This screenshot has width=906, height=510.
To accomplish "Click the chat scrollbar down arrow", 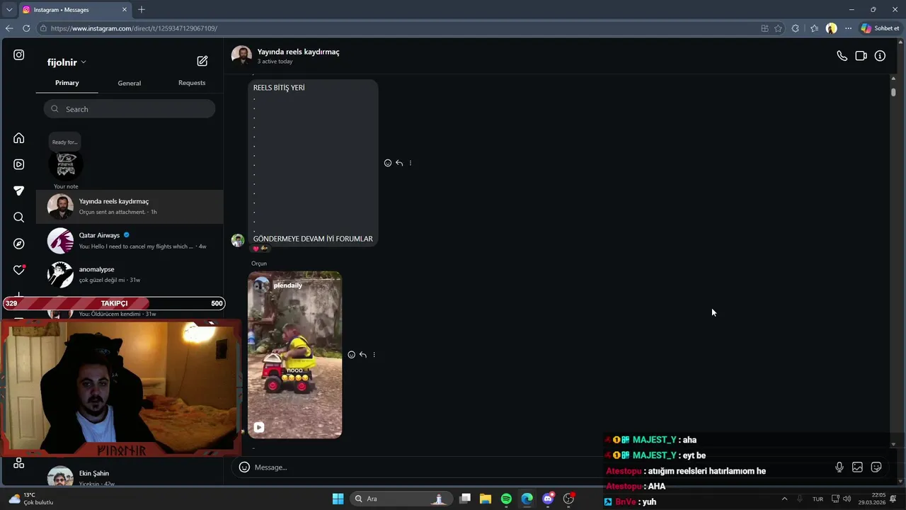I will pos(893,444).
